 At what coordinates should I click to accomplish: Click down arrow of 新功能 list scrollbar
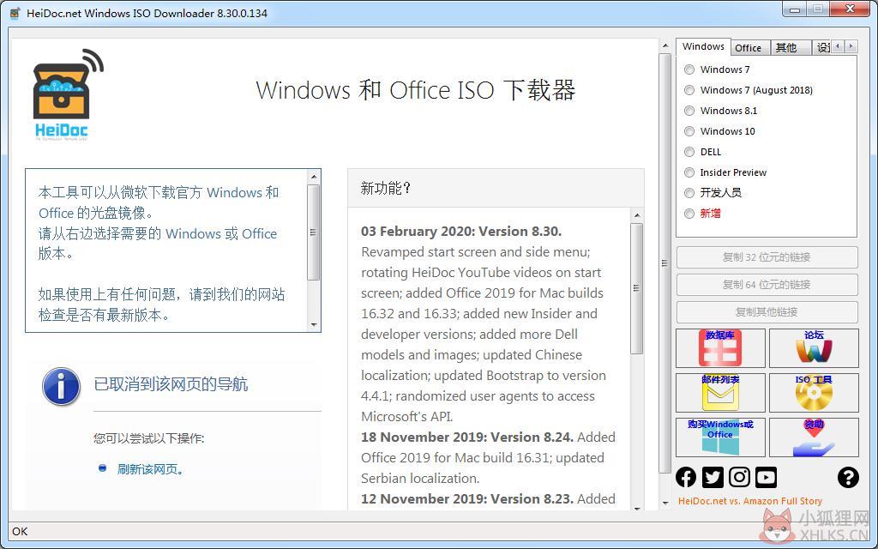pos(637,507)
